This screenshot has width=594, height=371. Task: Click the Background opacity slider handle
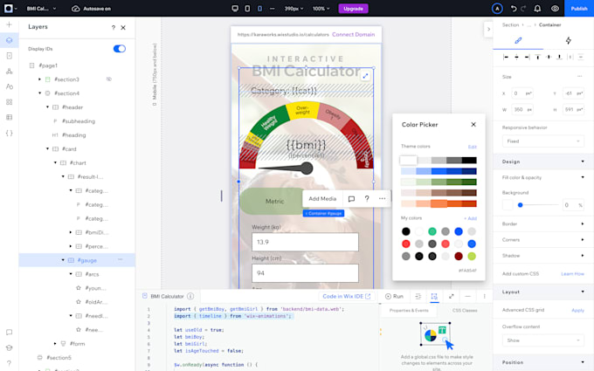point(520,205)
